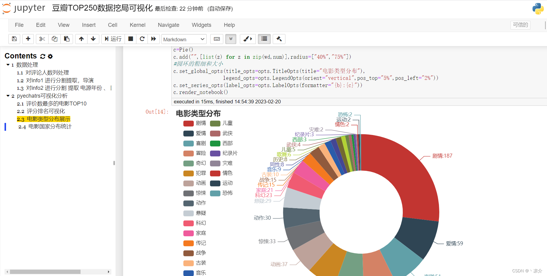
Task: Open the Kernel menu
Action: (x=138, y=25)
